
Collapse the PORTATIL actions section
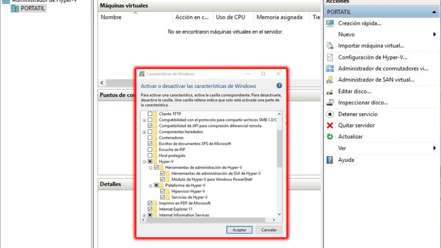(x=434, y=12)
